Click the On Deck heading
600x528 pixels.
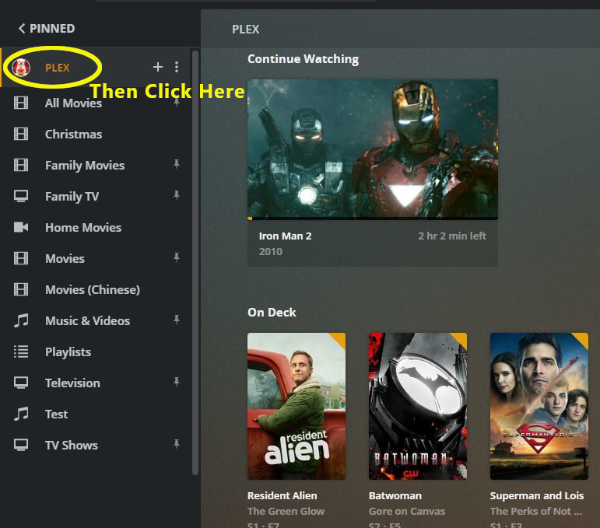pos(272,313)
